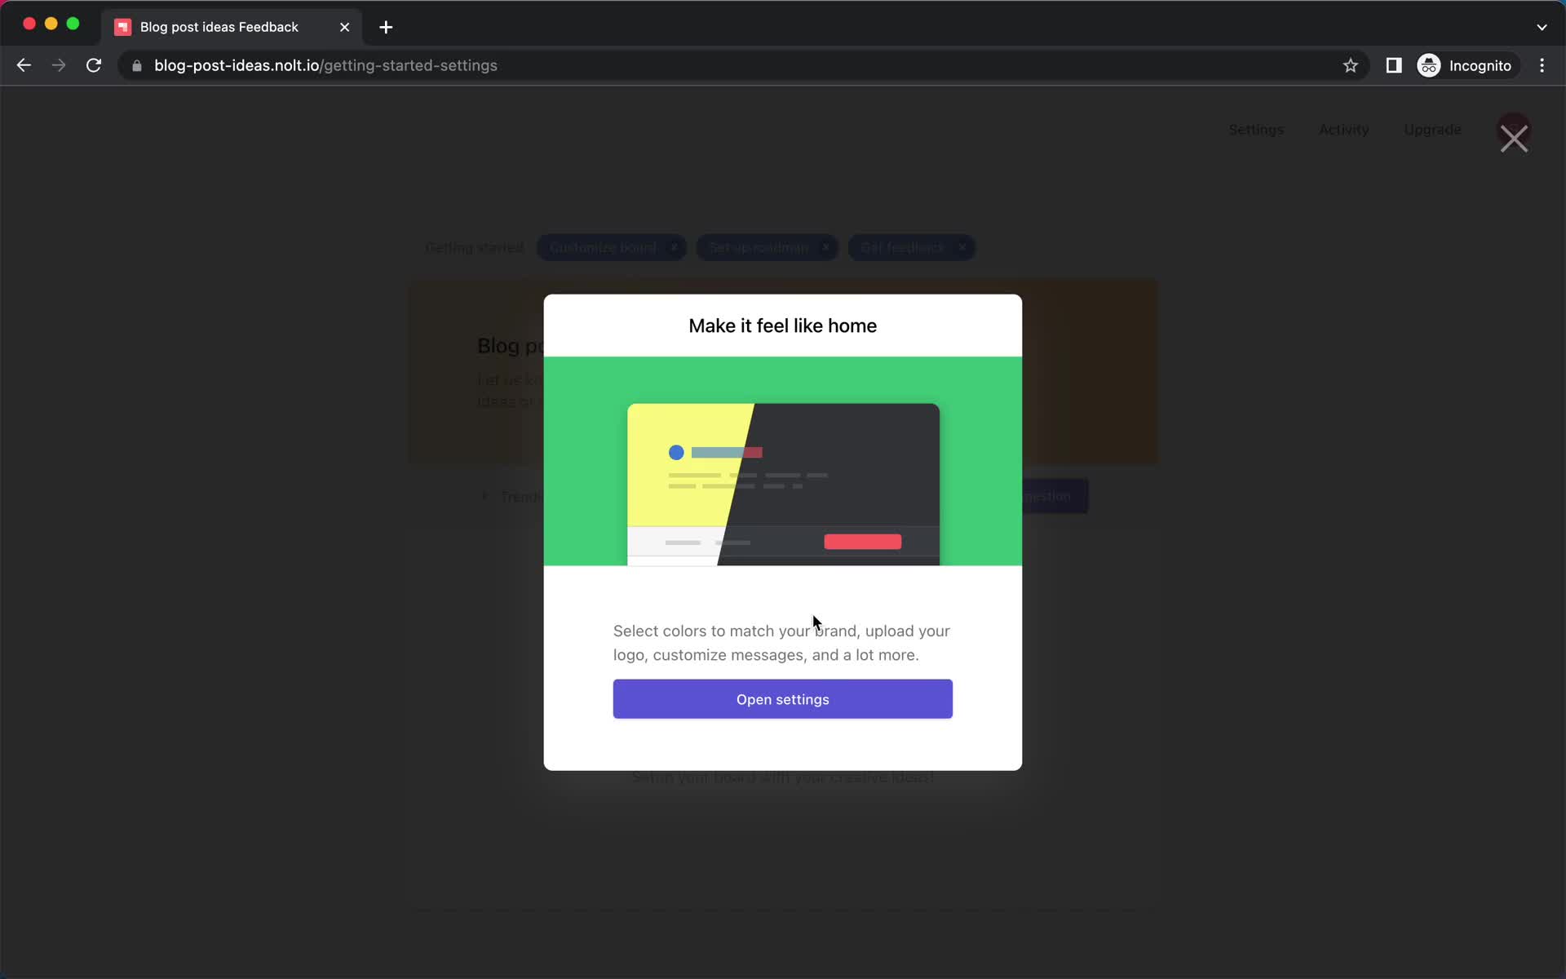Click the Incognito profile icon
This screenshot has width=1566, height=979.
point(1428,64)
